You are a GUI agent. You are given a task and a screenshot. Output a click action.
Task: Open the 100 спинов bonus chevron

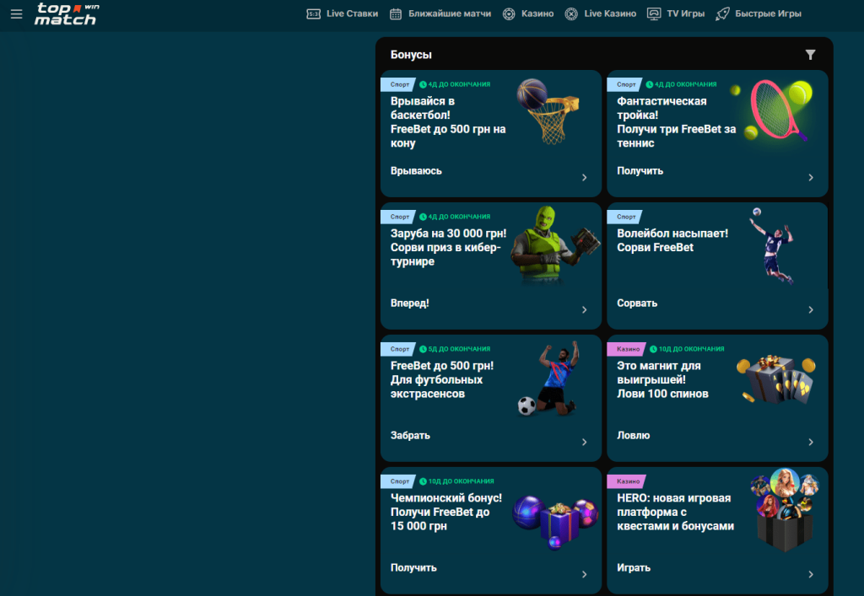tap(810, 443)
